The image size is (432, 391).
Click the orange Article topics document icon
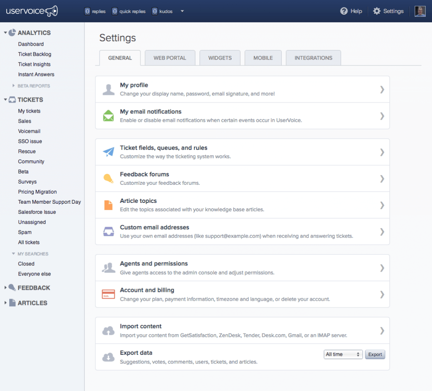coord(108,205)
